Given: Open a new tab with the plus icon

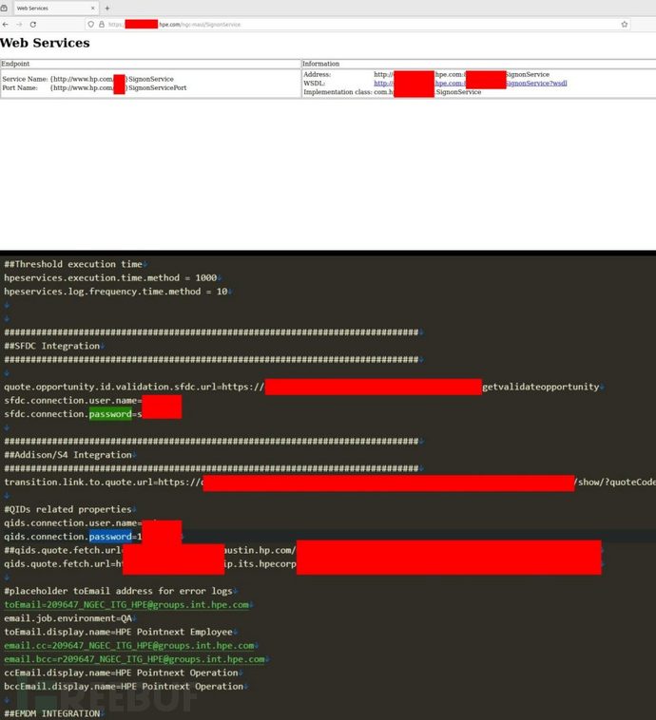Looking at the screenshot, I should 107,8.
